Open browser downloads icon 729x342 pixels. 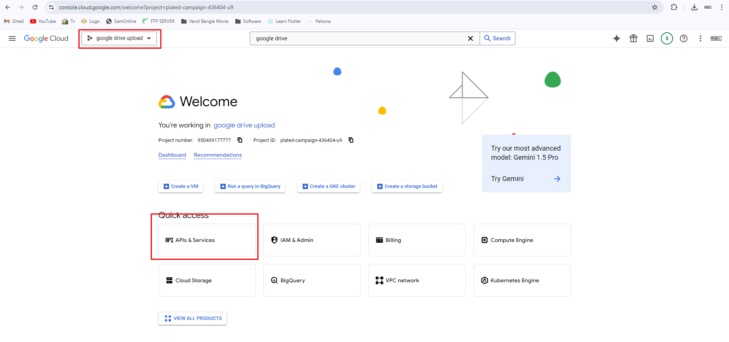694,7
